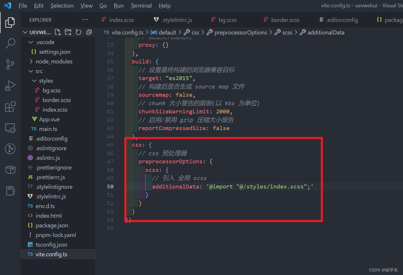Open the View menu
Image resolution: width=403 pixels, height=275 pixels.
coord(86,6)
